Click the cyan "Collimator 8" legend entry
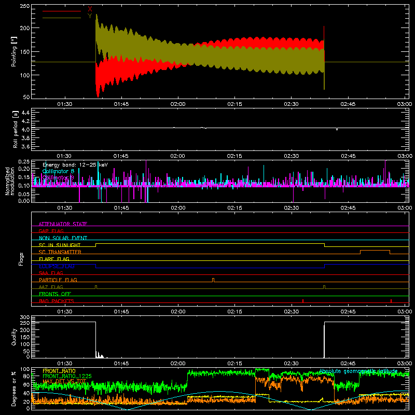 pyautogui.click(x=58, y=171)
